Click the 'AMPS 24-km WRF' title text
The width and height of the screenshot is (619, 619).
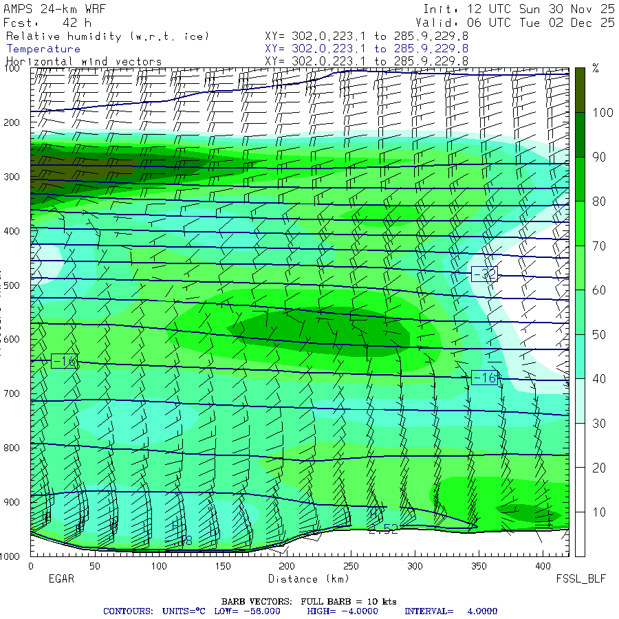(54, 9)
